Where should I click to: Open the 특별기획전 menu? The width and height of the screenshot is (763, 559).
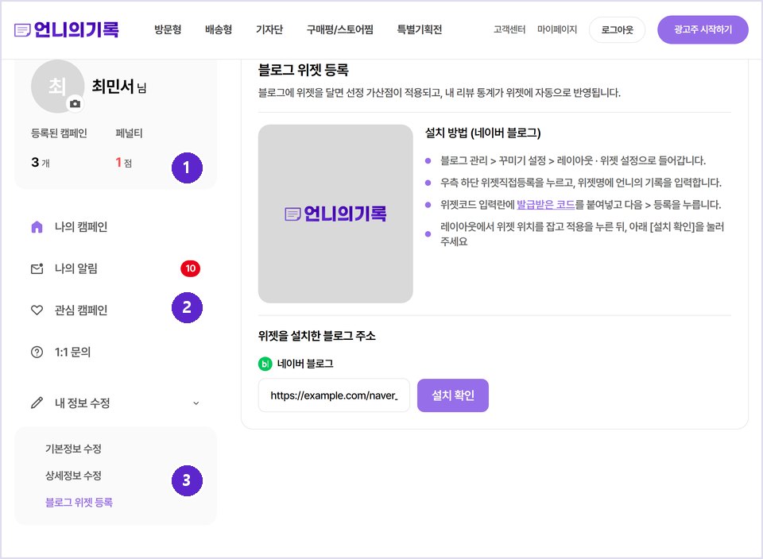coord(420,29)
